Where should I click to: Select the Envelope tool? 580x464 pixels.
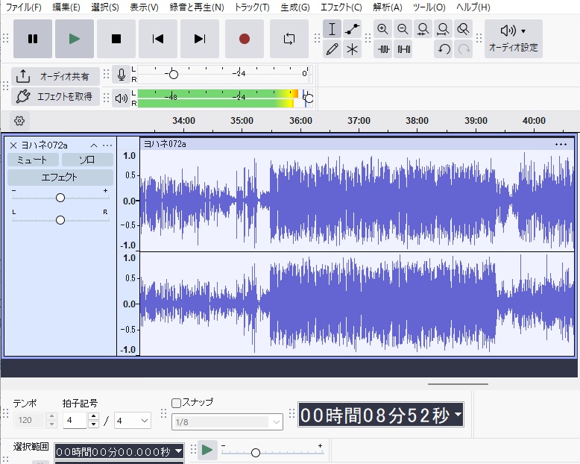click(353, 29)
